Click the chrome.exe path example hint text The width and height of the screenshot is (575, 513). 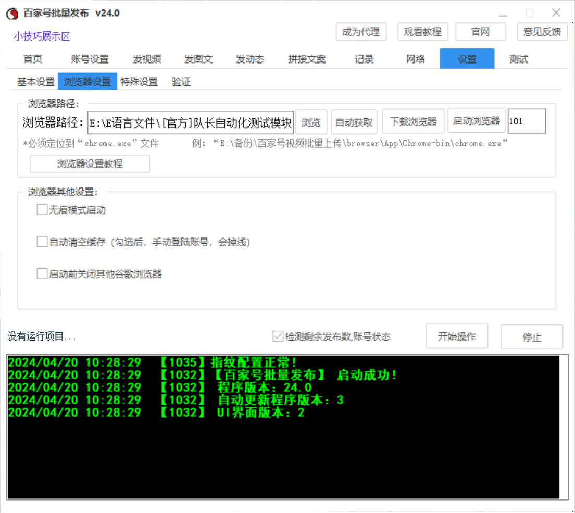pos(349,143)
